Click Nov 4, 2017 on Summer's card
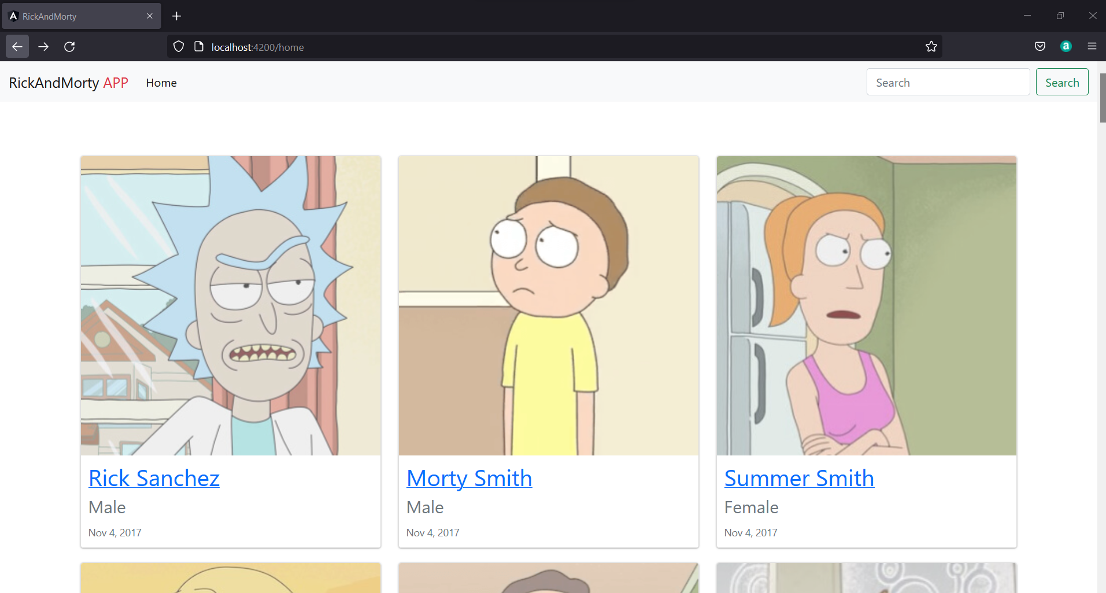The image size is (1106, 593). coord(751,533)
